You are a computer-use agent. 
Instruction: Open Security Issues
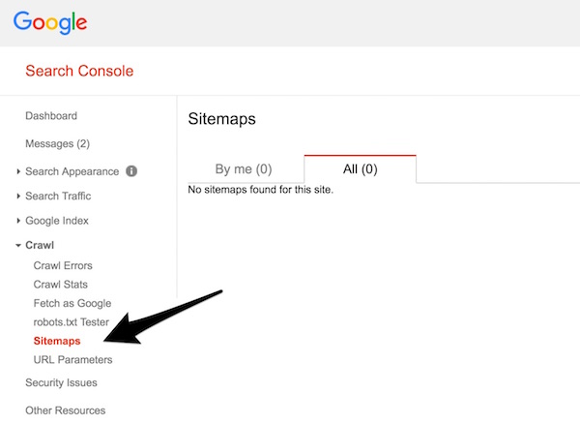click(62, 383)
